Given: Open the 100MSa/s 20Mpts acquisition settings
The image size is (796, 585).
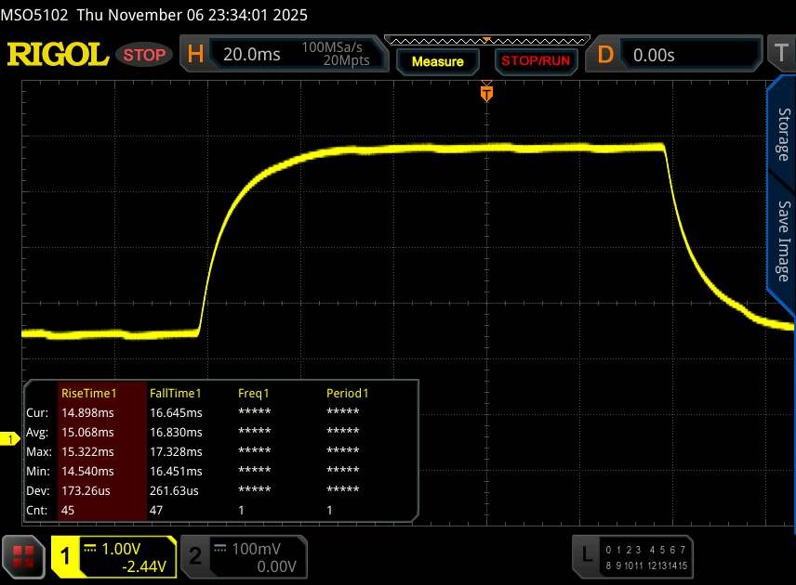Looking at the screenshot, I should click(335, 55).
